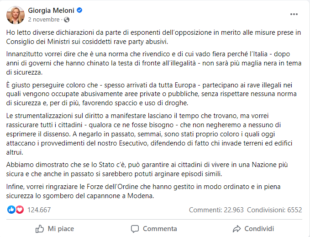Screen dimensions: 310x237
Task: Click the globe public-audience icon
Action: coord(67,20)
